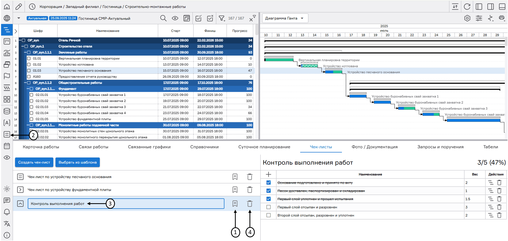Open the 'Диаграмма Ганта' dropdown
Viewport: 508px width, 241px height.
285,18
